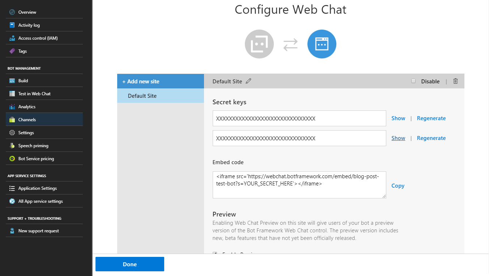Click the Settings gear icon
The width and height of the screenshot is (489, 276).
click(x=12, y=132)
